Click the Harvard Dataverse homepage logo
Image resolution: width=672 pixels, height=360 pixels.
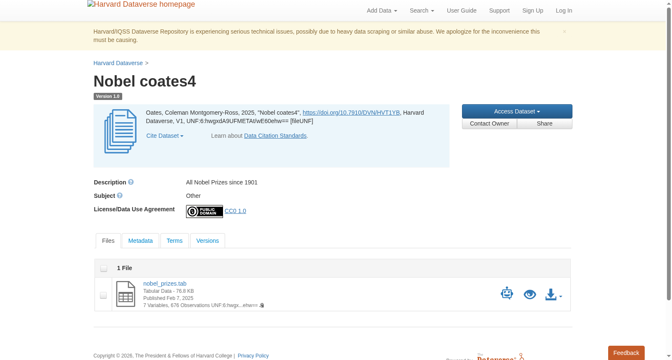click(141, 5)
